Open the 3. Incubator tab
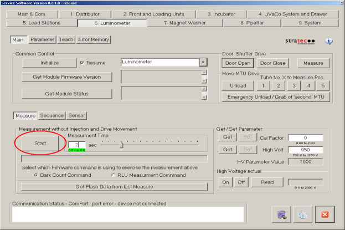This screenshot has height=230, width=345. click(224, 13)
